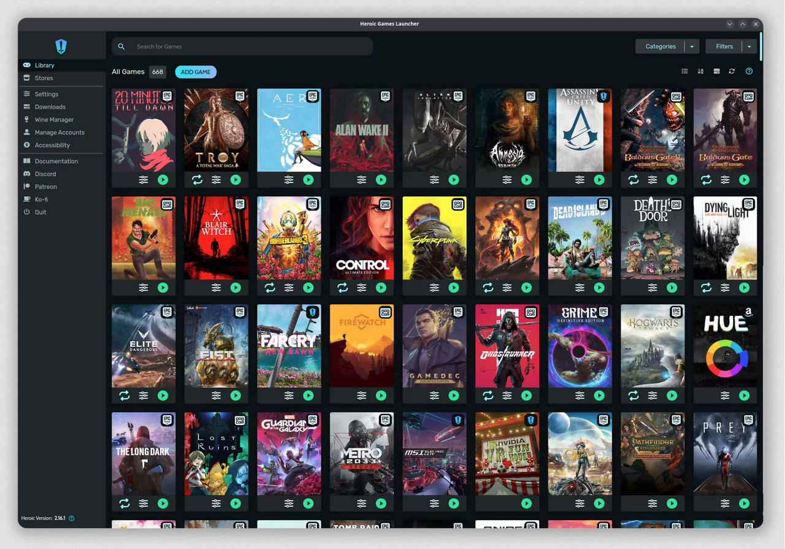Play NVIDIA VR Funhouse

coord(527,504)
